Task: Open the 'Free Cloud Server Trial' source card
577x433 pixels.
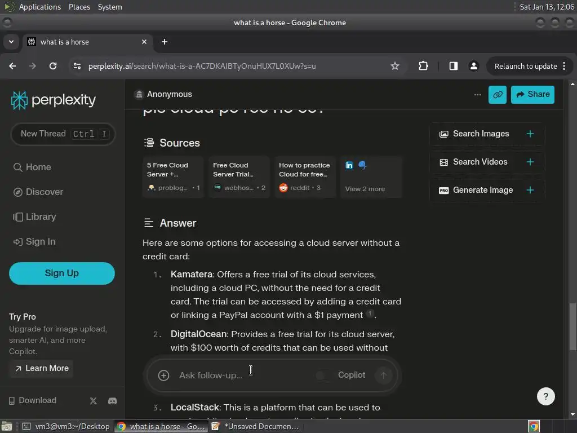Action: click(239, 176)
